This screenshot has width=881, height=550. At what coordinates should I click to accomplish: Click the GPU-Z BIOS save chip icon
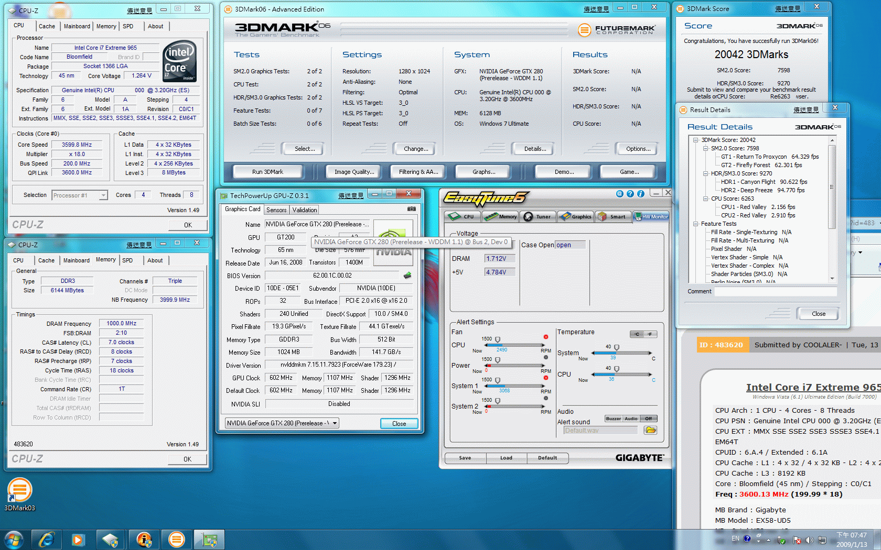(x=407, y=276)
